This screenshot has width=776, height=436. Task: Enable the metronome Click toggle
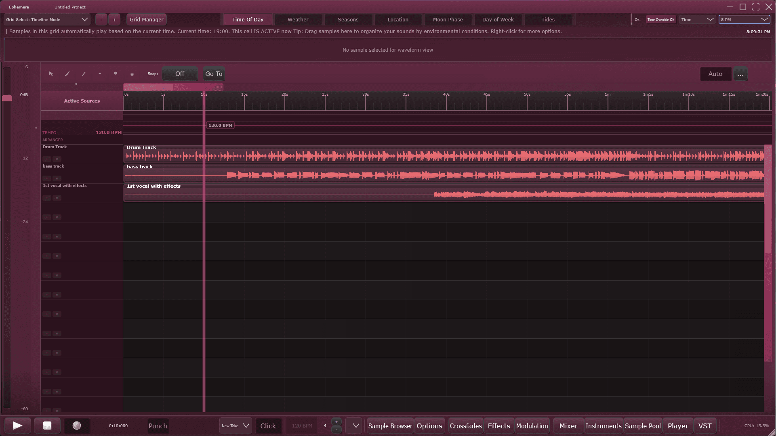point(268,426)
